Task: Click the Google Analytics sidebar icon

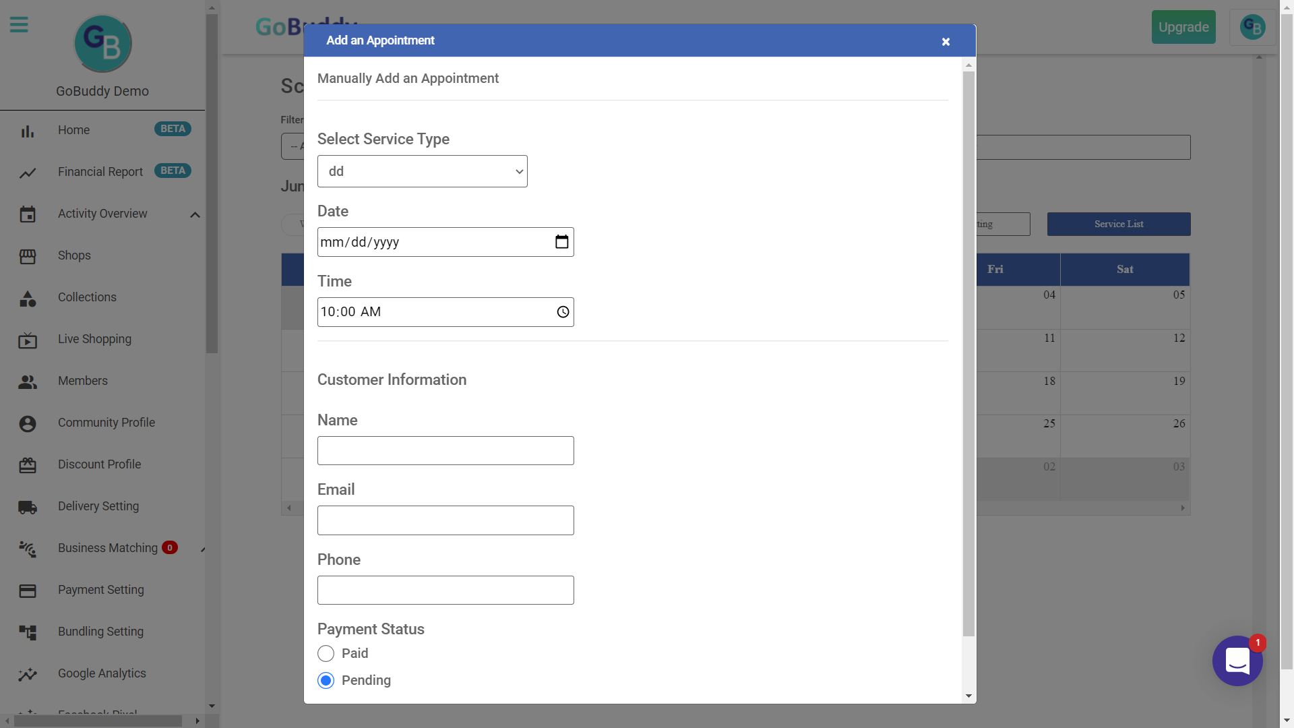Action: point(28,674)
